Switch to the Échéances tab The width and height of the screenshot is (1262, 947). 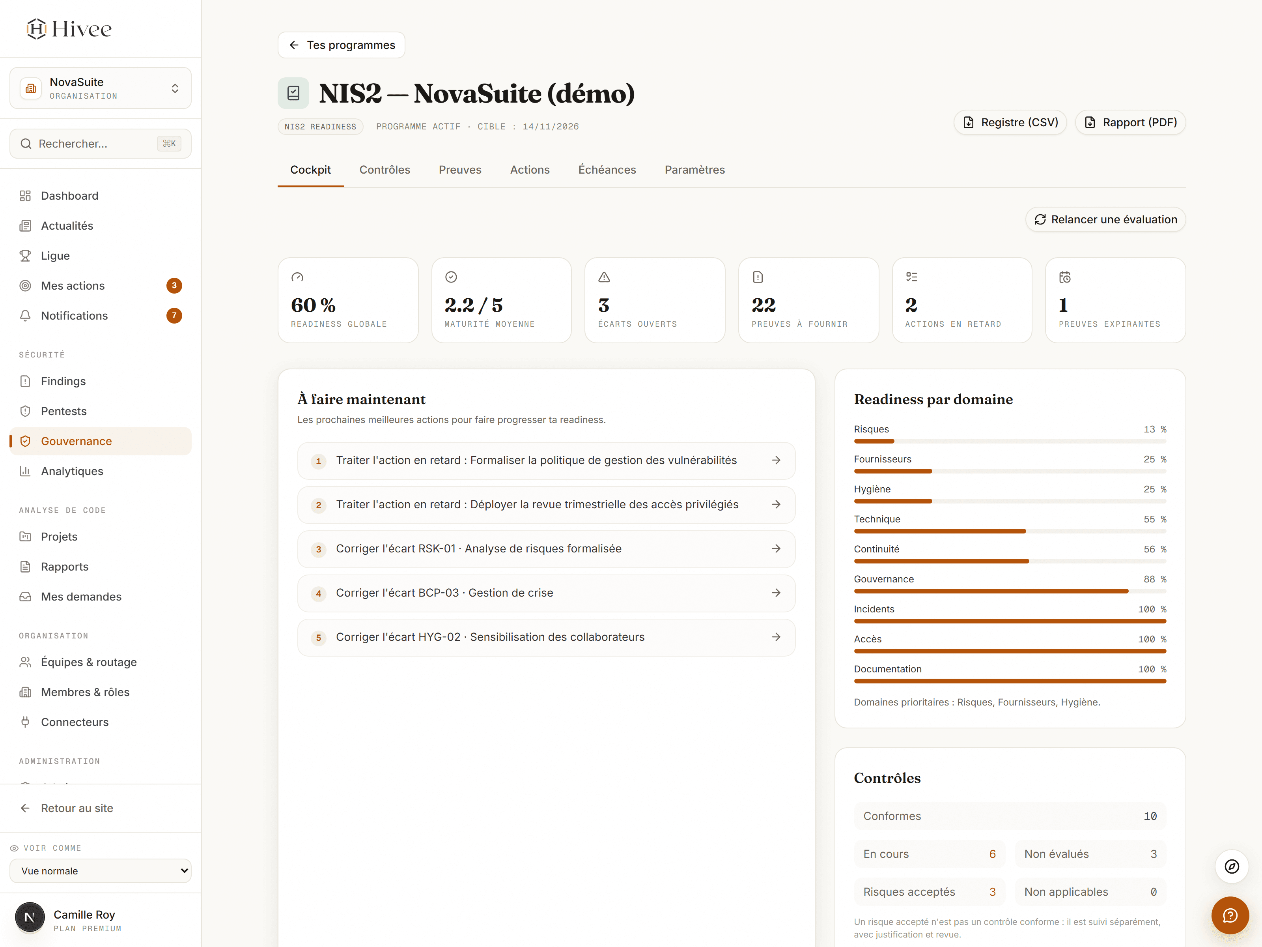click(607, 170)
